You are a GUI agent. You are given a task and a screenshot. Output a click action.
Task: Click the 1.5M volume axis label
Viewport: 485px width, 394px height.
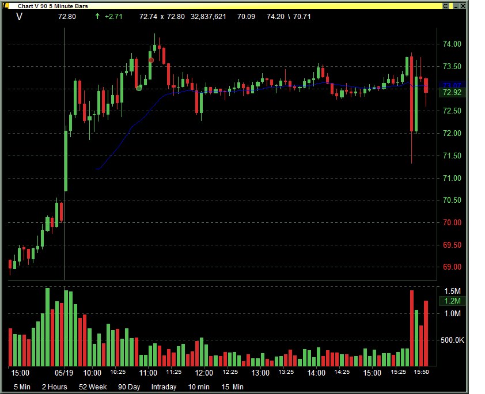[x=452, y=291]
